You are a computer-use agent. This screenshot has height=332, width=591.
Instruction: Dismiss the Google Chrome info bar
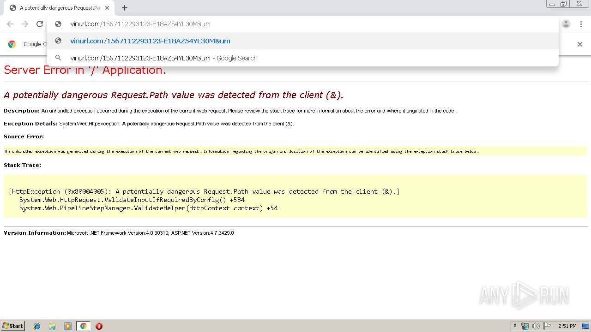[x=580, y=44]
